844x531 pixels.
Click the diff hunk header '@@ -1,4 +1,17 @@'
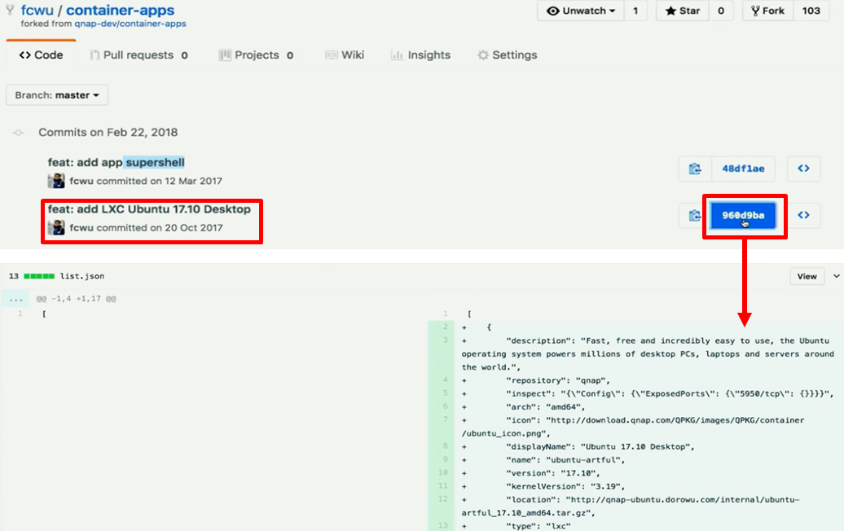coord(76,299)
